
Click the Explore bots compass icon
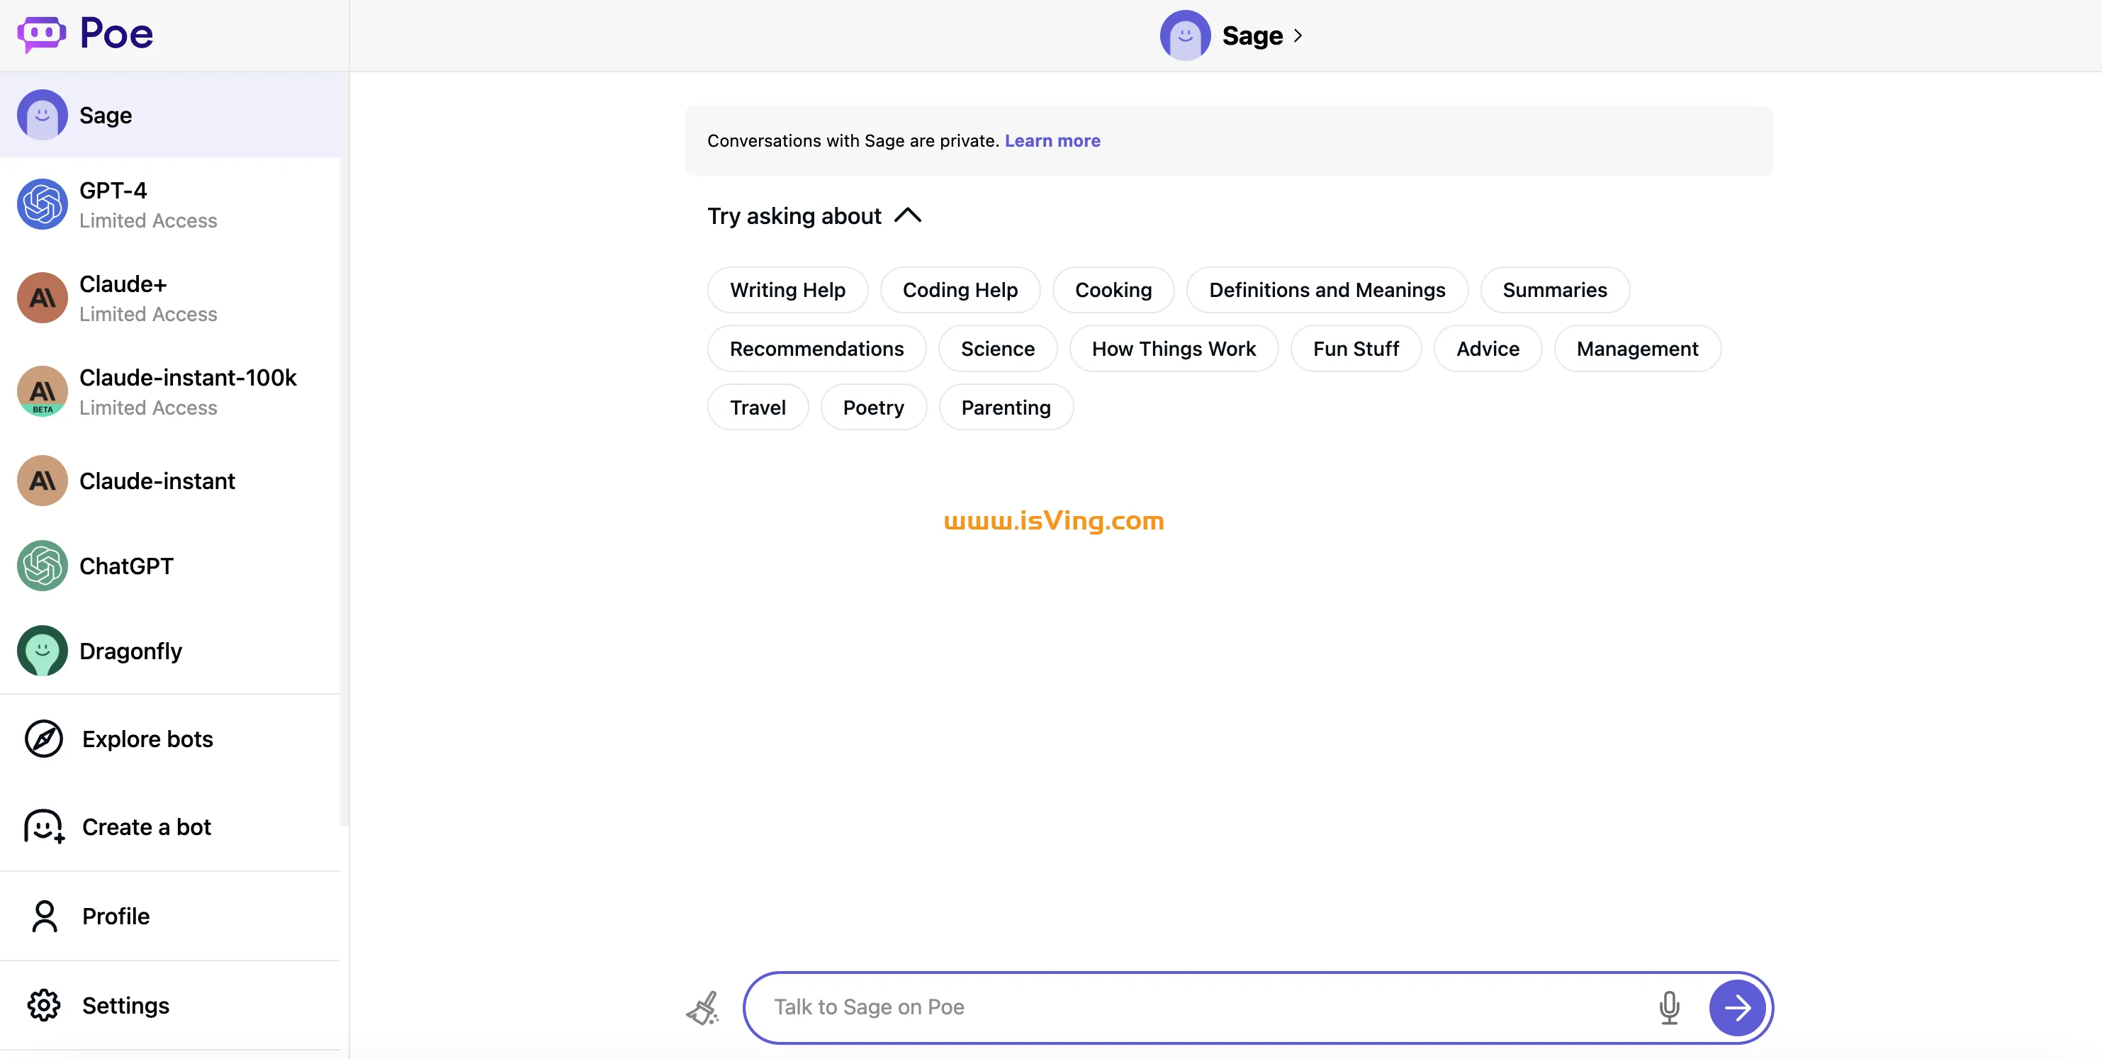point(45,737)
